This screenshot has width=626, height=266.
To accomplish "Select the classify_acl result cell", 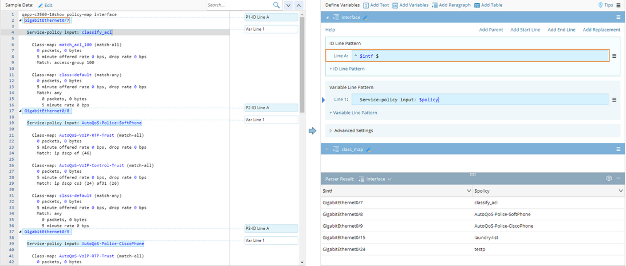I will pyautogui.click(x=549, y=203).
